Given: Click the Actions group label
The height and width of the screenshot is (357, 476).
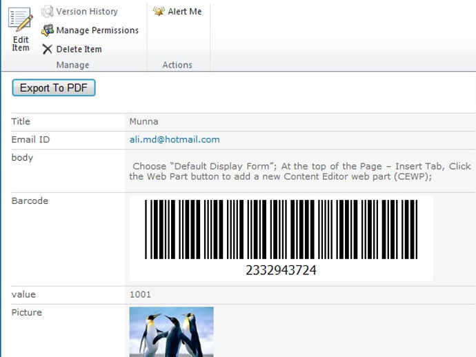Looking at the screenshot, I should (x=177, y=65).
